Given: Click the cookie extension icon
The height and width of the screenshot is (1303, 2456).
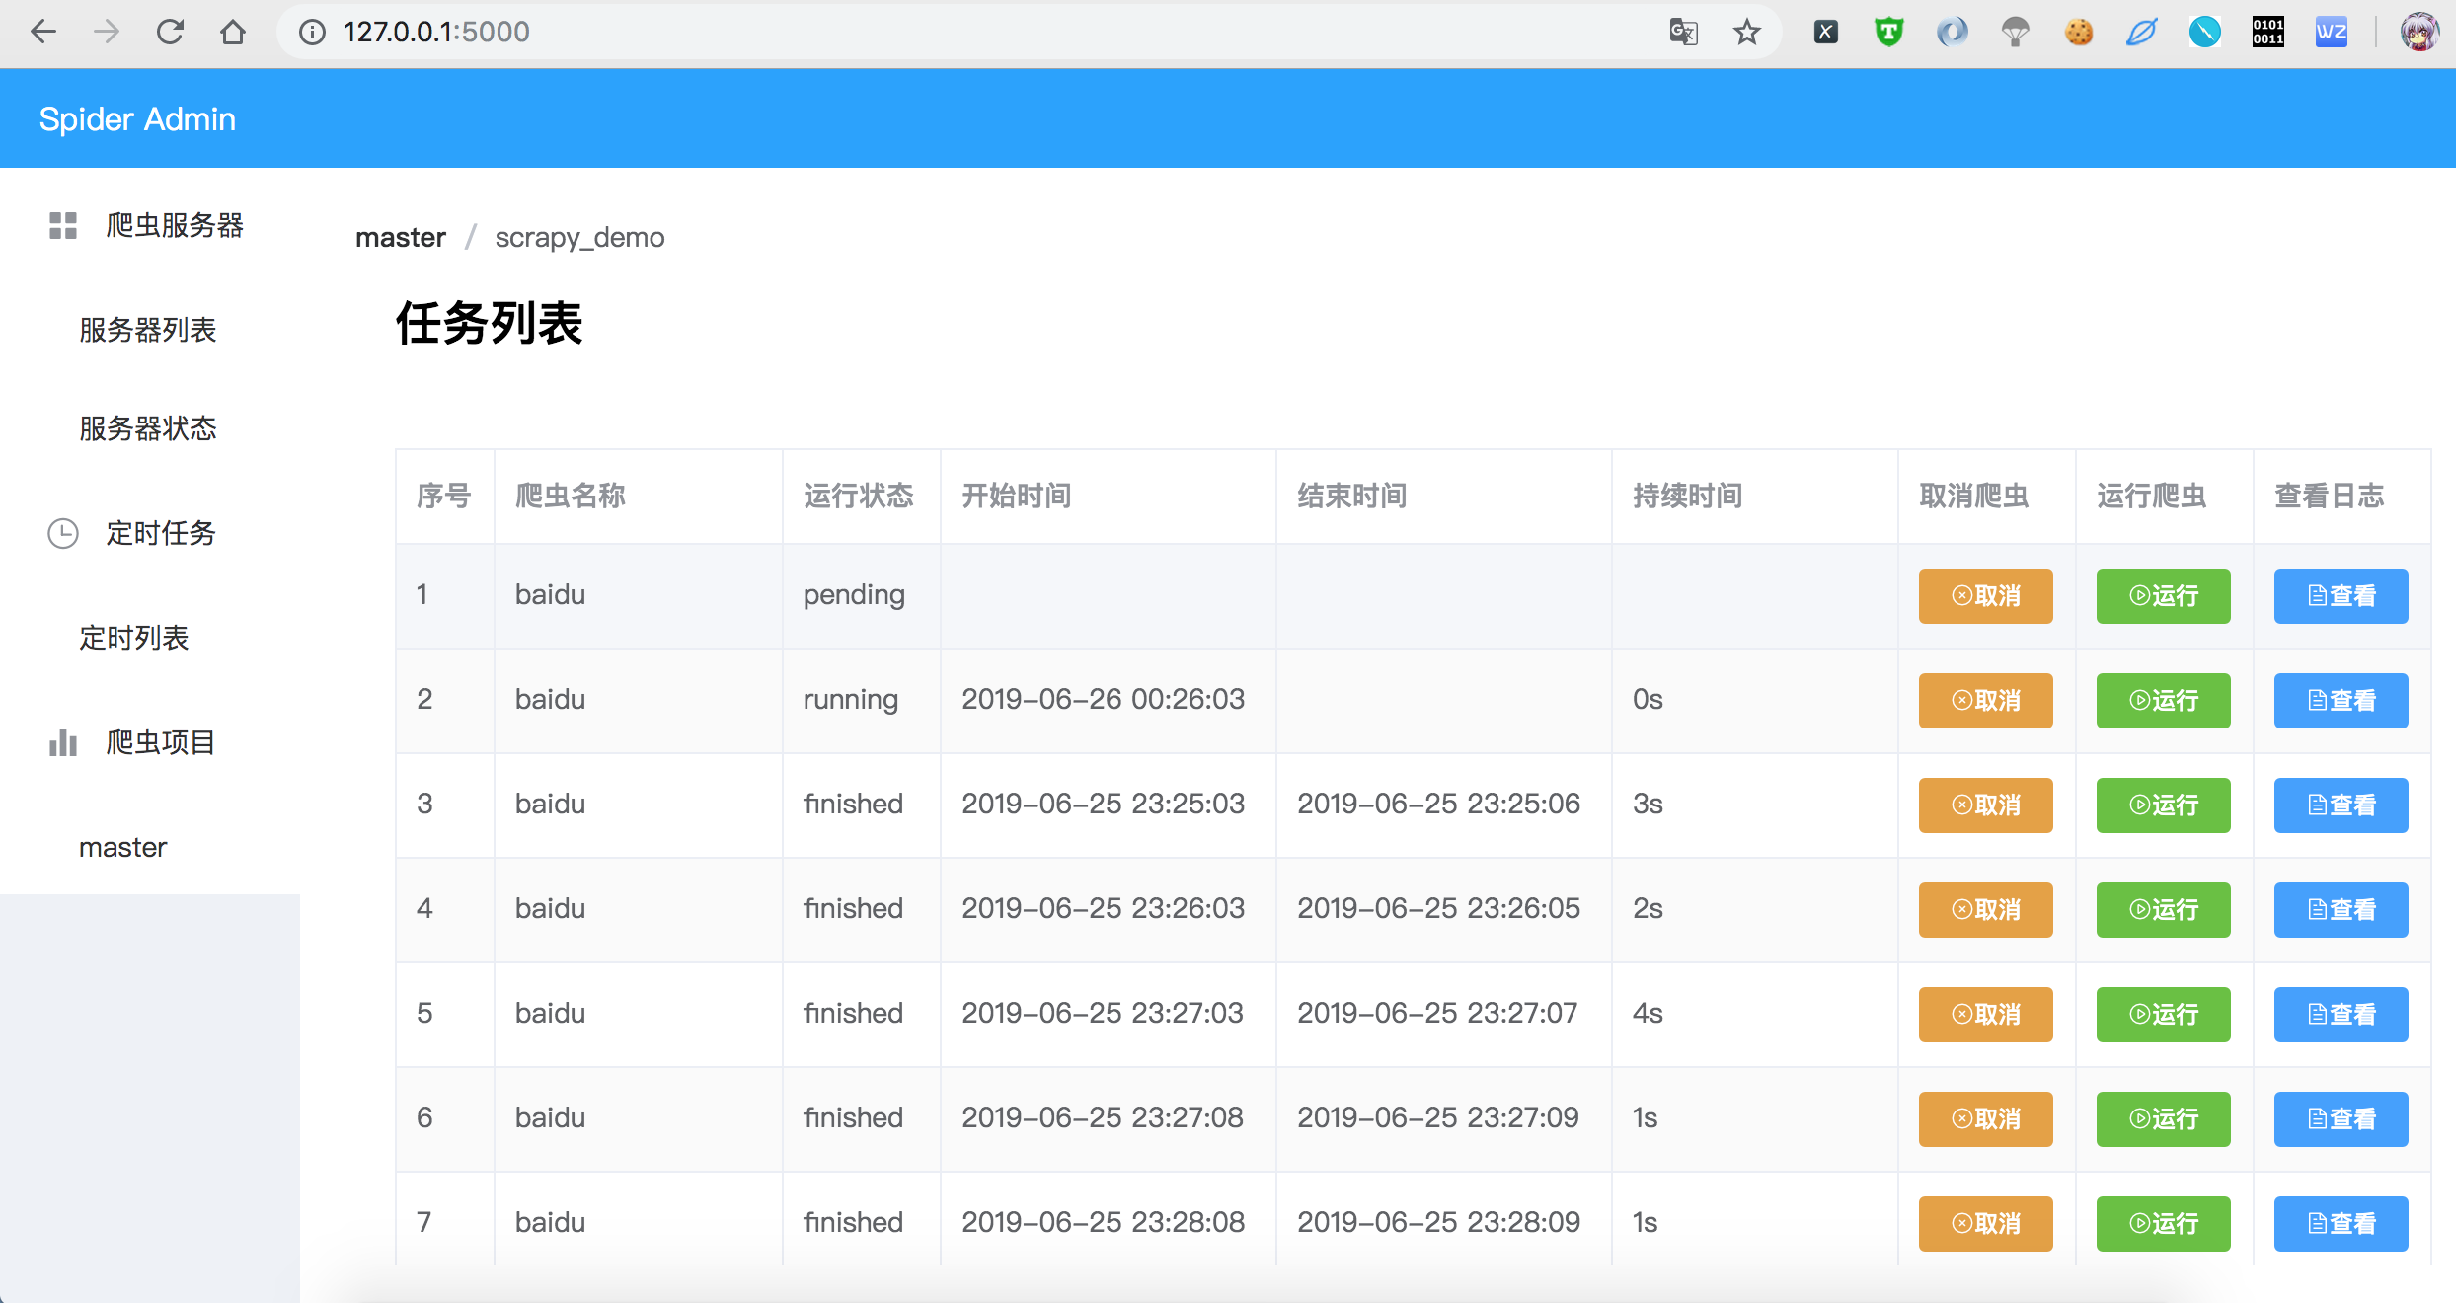Looking at the screenshot, I should [2078, 32].
